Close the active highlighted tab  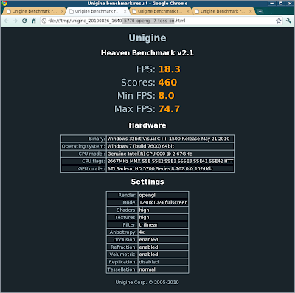[x=125, y=11]
